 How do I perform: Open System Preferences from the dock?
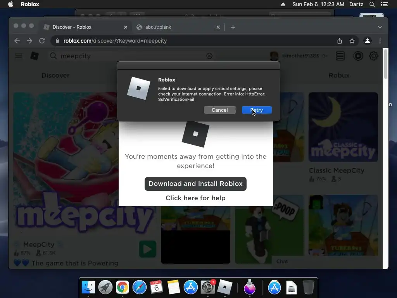[208, 288]
